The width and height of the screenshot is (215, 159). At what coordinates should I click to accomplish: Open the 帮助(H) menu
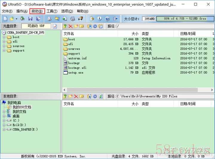(x=82, y=11)
